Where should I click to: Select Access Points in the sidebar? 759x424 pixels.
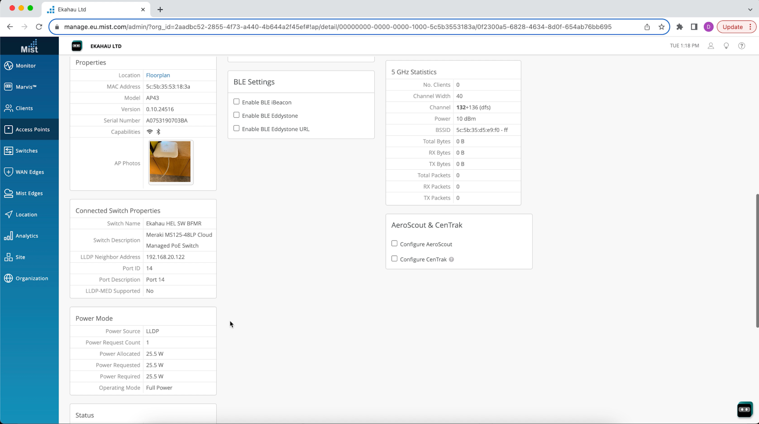pyautogui.click(x=29, y=129)
